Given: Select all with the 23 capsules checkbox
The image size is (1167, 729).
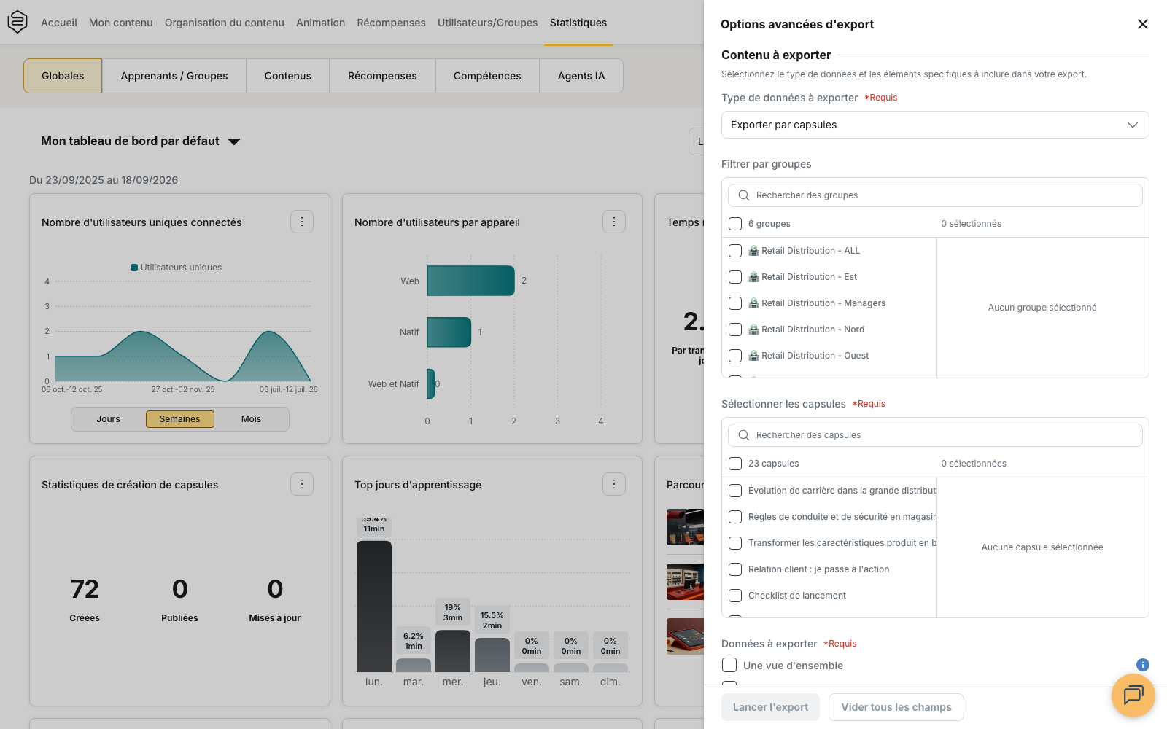Looking at the screenshot, I should (x=735, y=464).
